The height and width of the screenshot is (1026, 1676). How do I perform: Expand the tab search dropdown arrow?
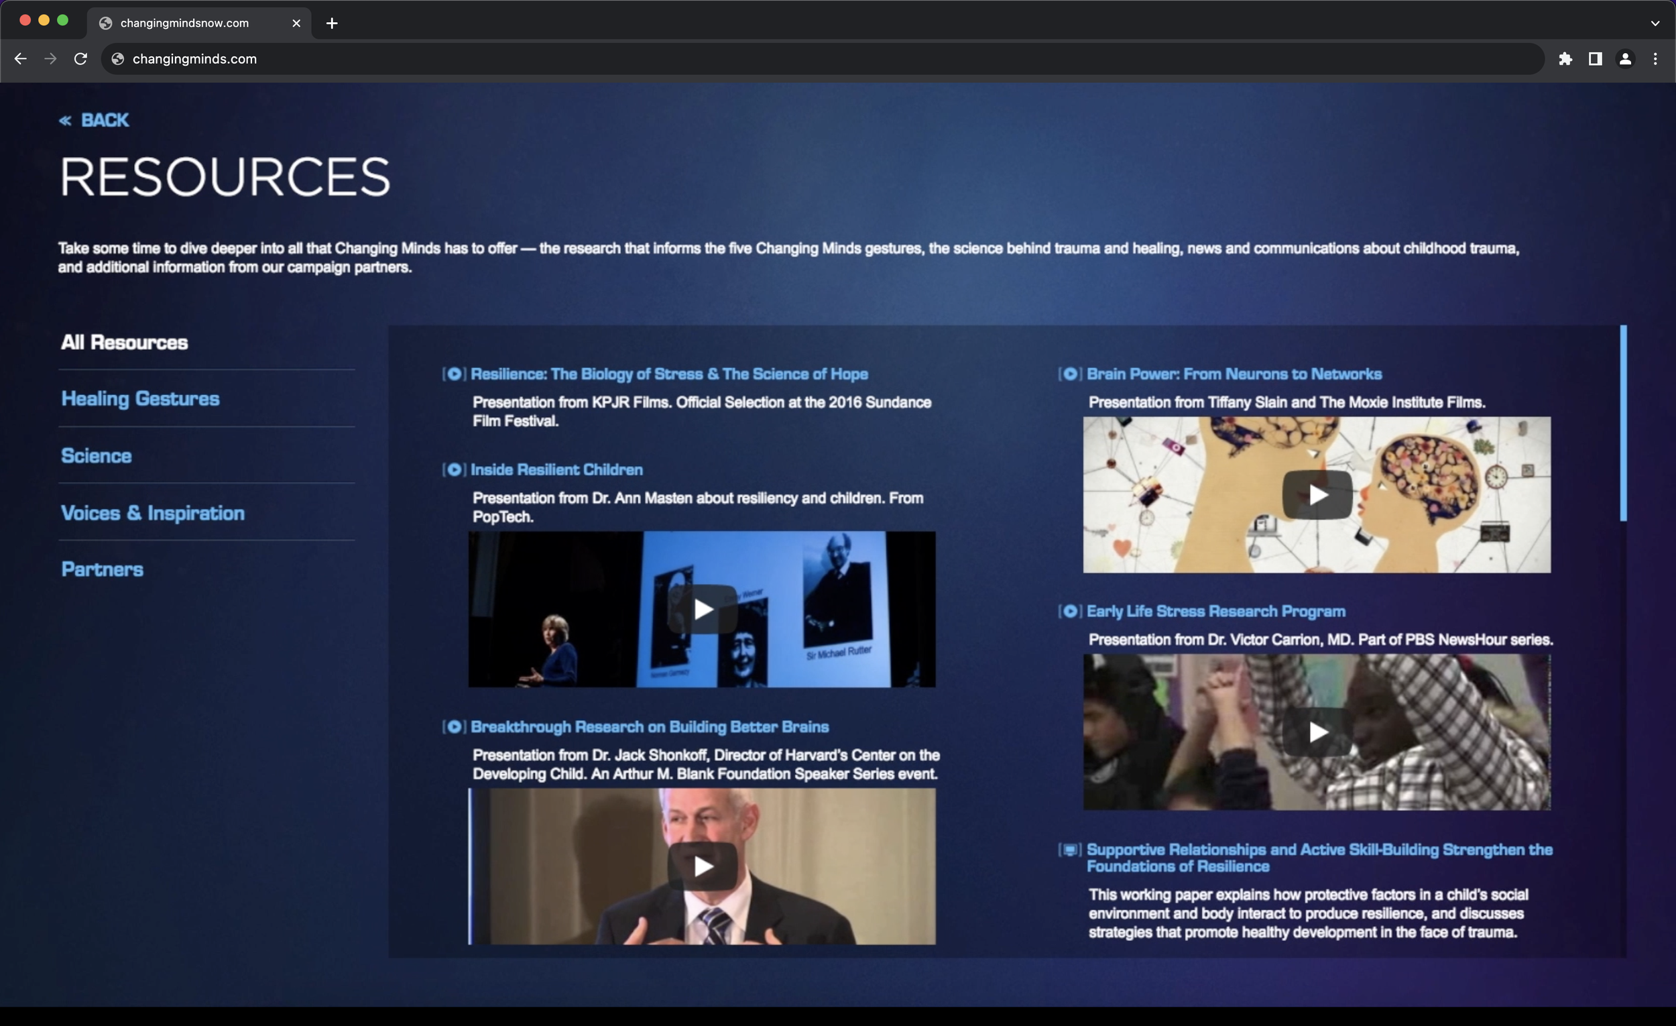1655,23
